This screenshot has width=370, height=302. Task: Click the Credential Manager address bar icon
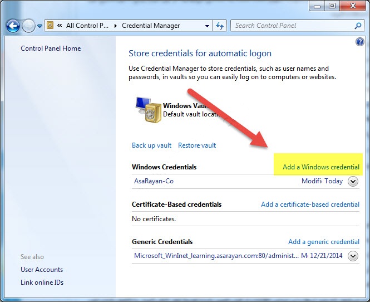point(50,26)
